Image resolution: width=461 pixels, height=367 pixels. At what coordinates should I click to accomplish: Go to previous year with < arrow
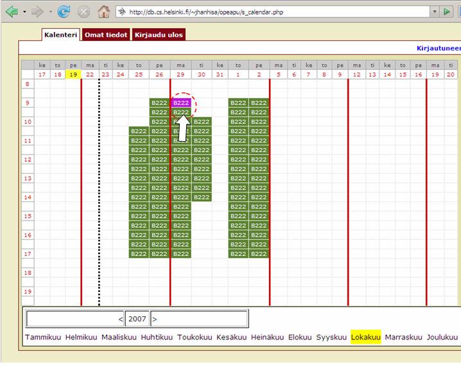tap(120, 319)
